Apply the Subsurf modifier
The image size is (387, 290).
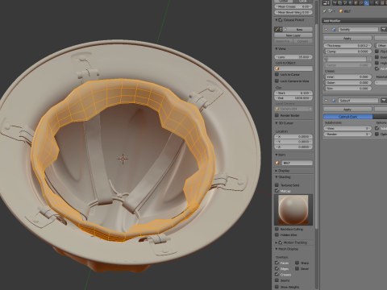[347, 110]
